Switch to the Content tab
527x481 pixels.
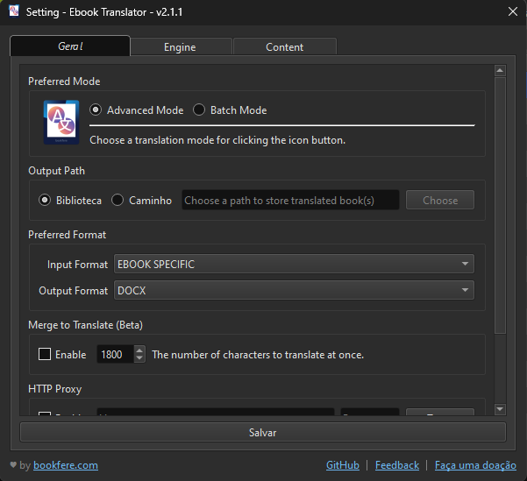tap(285, 47)
